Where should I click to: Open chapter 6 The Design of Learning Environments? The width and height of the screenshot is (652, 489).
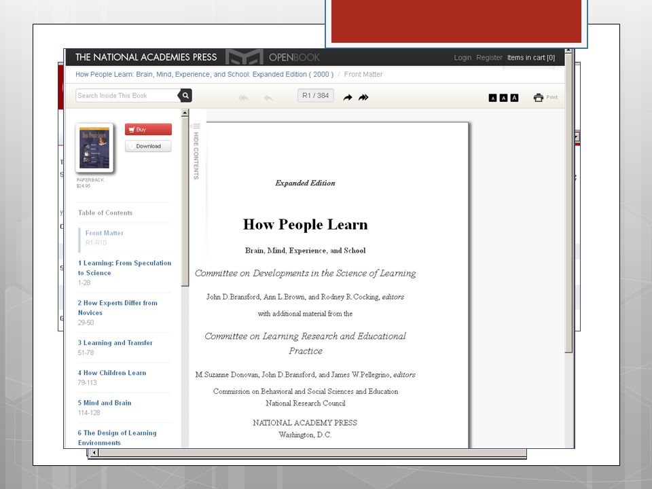[x=117, y=437]
